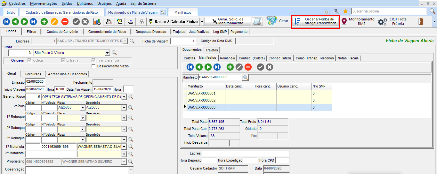Screen dimensions: 437x174
Task: Expand the 1º Motorista name dropdown
Action: (124, 147)
